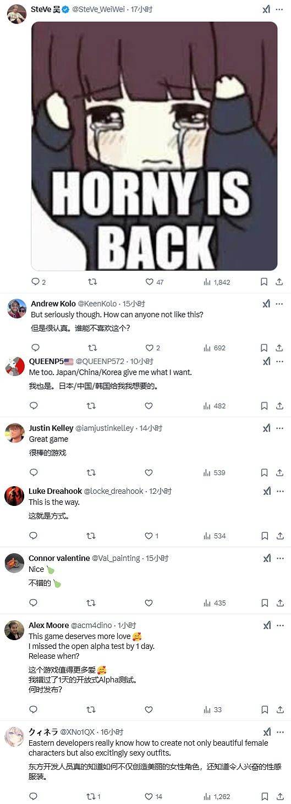The height and width of the screenshot is (804, 291).
Task: Click Grok icon on Andrew Kolo's reply
Action: click(266, 304)
